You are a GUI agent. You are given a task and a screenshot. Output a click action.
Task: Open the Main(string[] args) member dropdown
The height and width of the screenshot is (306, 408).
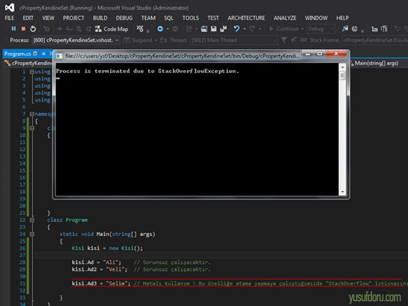pyautogui.click(x=377, y=63)
